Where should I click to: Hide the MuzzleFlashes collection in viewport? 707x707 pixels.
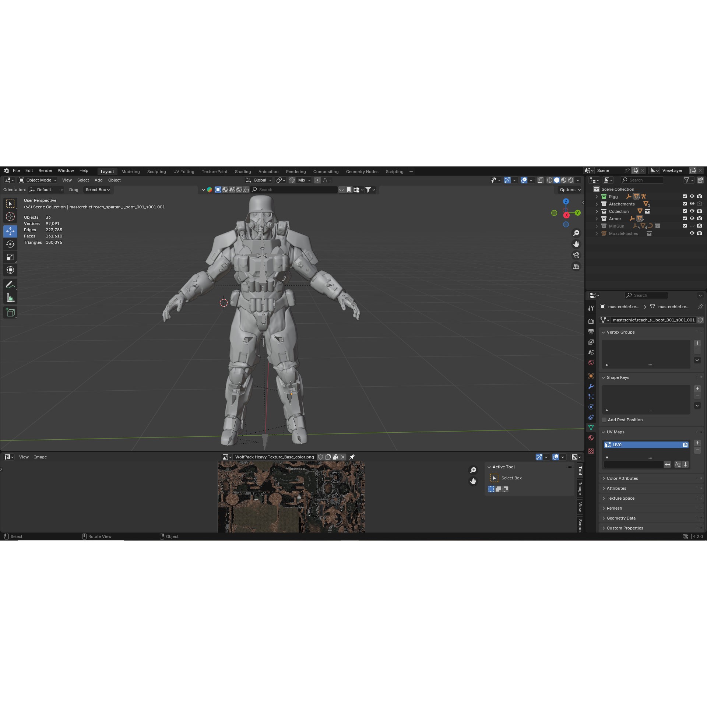click(692, 233)
